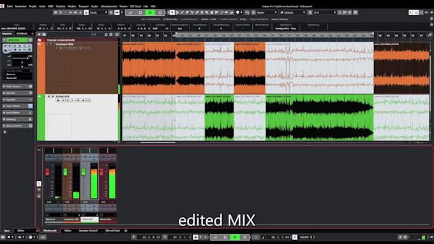Image resolution: width=434 pixels, height=244 pixels.
Task: Expand the Insert-Effekte inspector section
Action: click(17, 106)
